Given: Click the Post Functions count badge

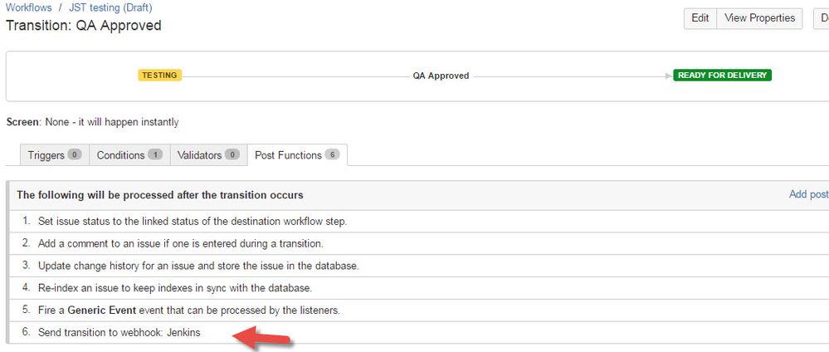Looking at the screenshot, I should click(x=332, y=154).
